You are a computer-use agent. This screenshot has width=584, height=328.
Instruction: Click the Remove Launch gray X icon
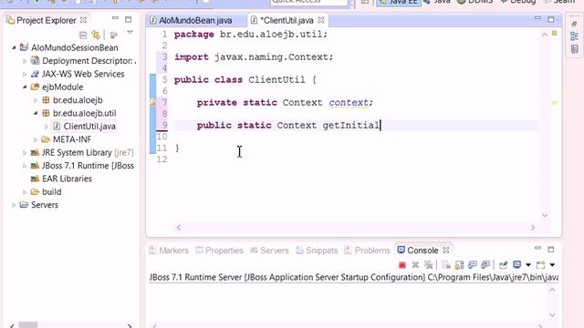tap(415, 265)
